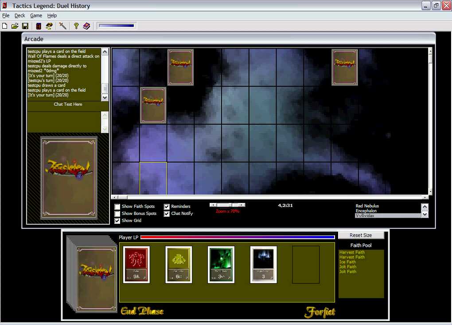The image size is (452, 325).
Task: Enable the Show Faith Spots checkbox
Action: [x=117, y=206]
